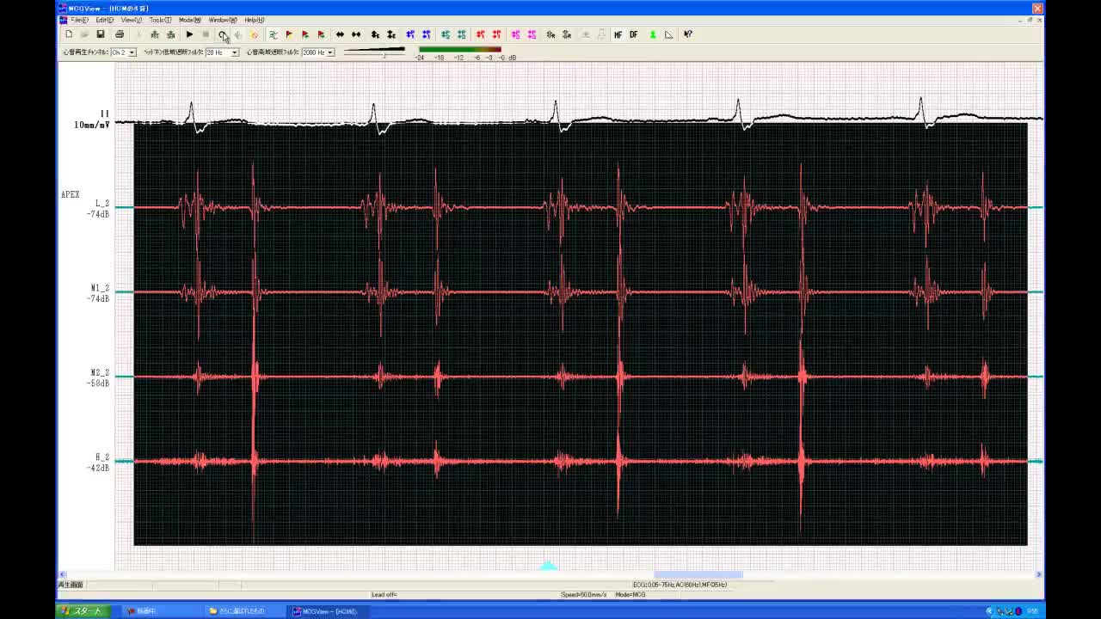This screenshot has width=1101, height=619.
Task: Expand the 2000 Hz high-cut filter dropdown
Action: click(x=330, y=52)
